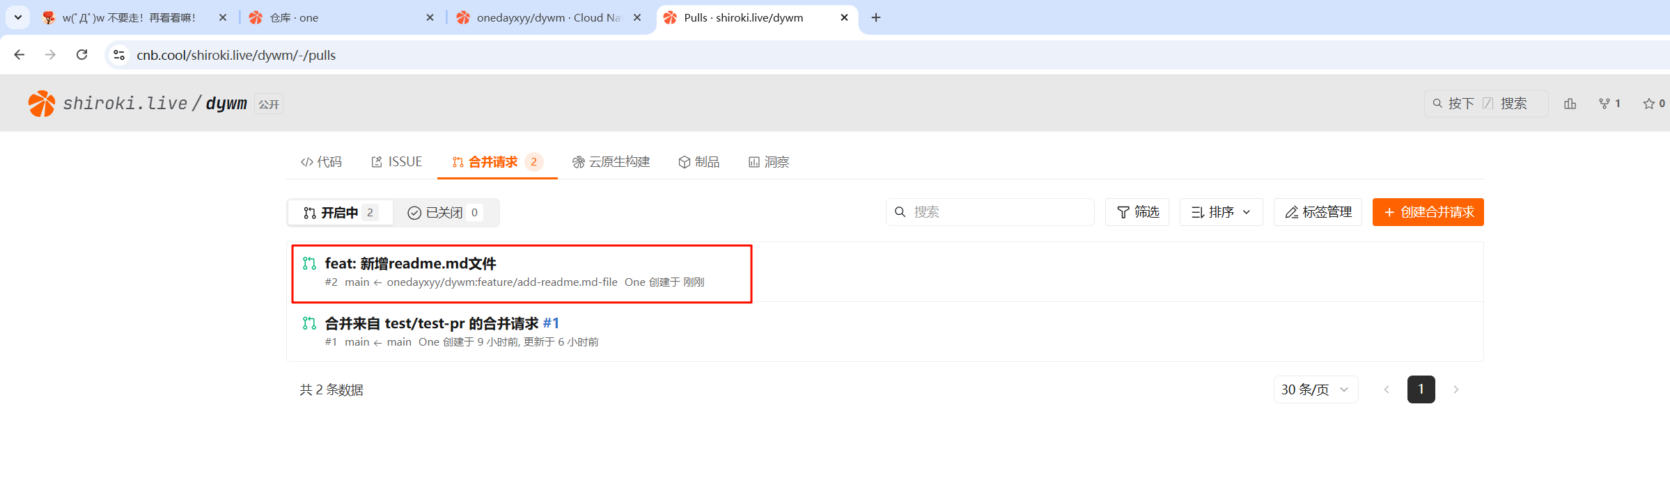This screenshot has height=491, width=1670.
Task: Click the 创建合并请求 button
Action: (x=1428, y=212)
